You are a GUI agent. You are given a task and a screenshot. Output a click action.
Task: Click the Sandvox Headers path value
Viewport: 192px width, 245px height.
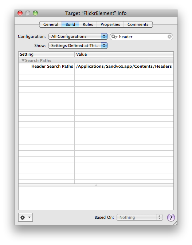[x=124, y=66]
